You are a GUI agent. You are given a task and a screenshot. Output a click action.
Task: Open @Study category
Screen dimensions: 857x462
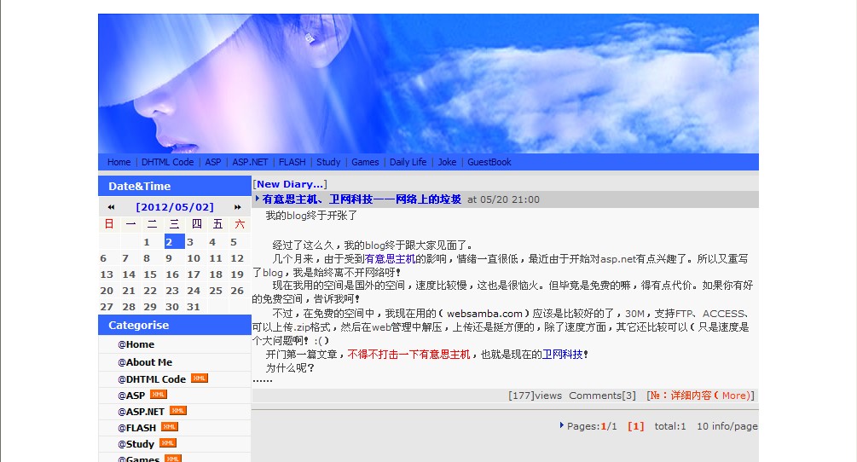[136, 444]
